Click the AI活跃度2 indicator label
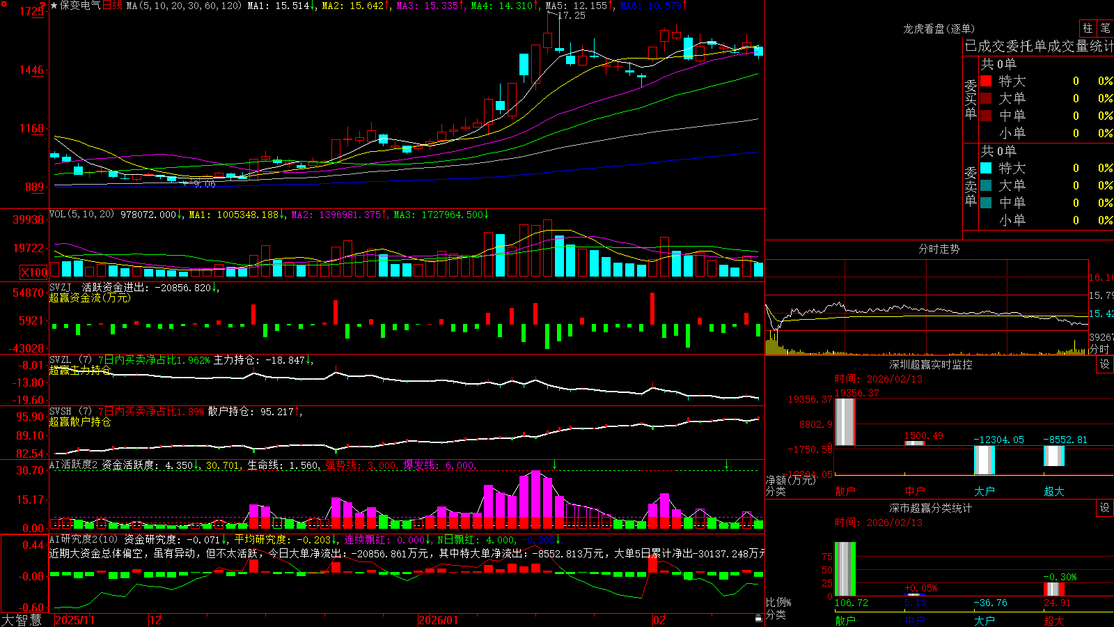 tap(74, 465)
